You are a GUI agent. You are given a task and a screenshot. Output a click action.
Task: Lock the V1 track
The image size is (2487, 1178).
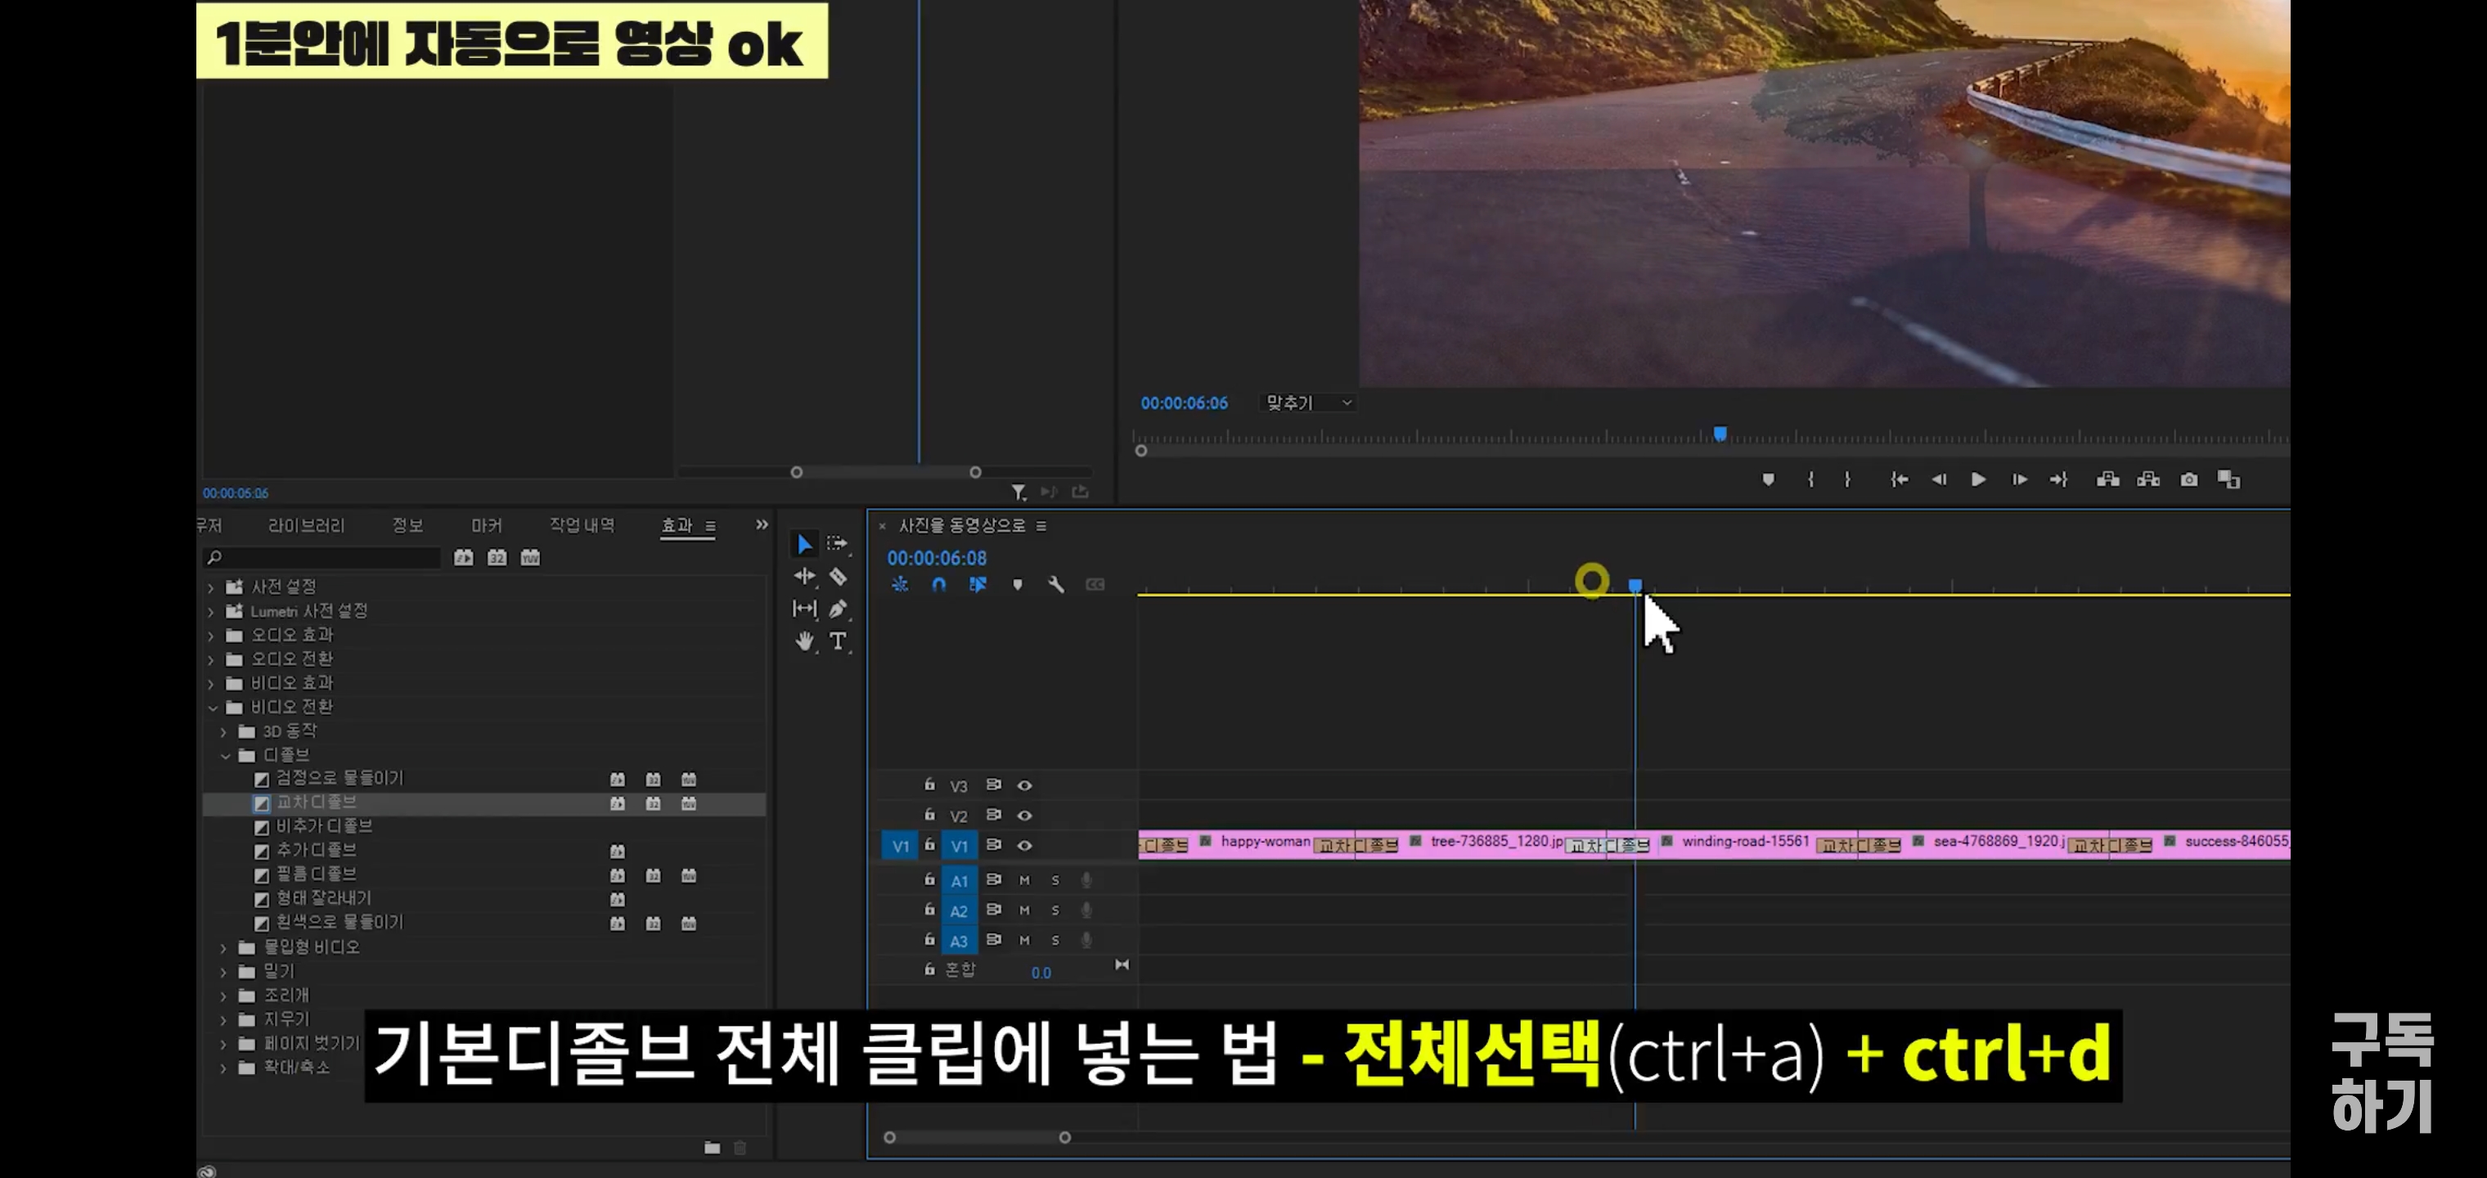(929, 845)
